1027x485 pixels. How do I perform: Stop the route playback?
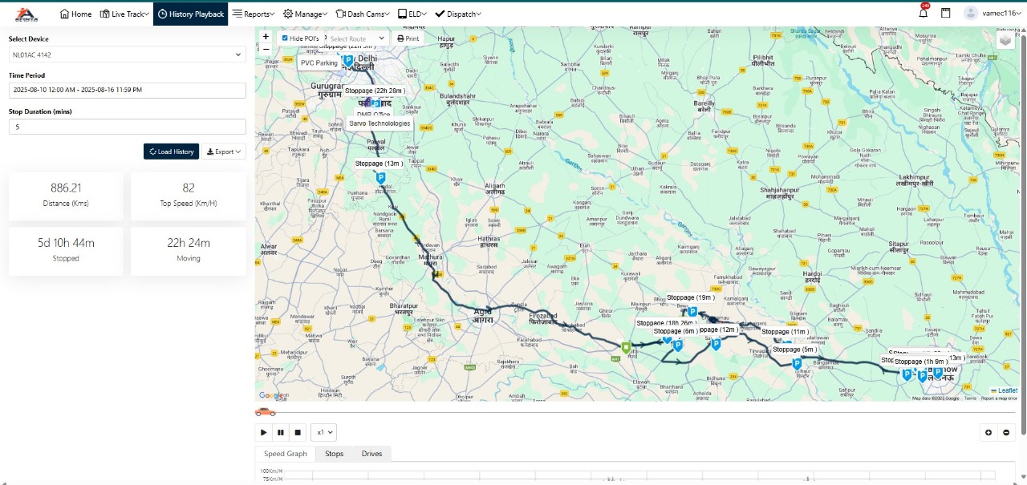tap(298, 432)
